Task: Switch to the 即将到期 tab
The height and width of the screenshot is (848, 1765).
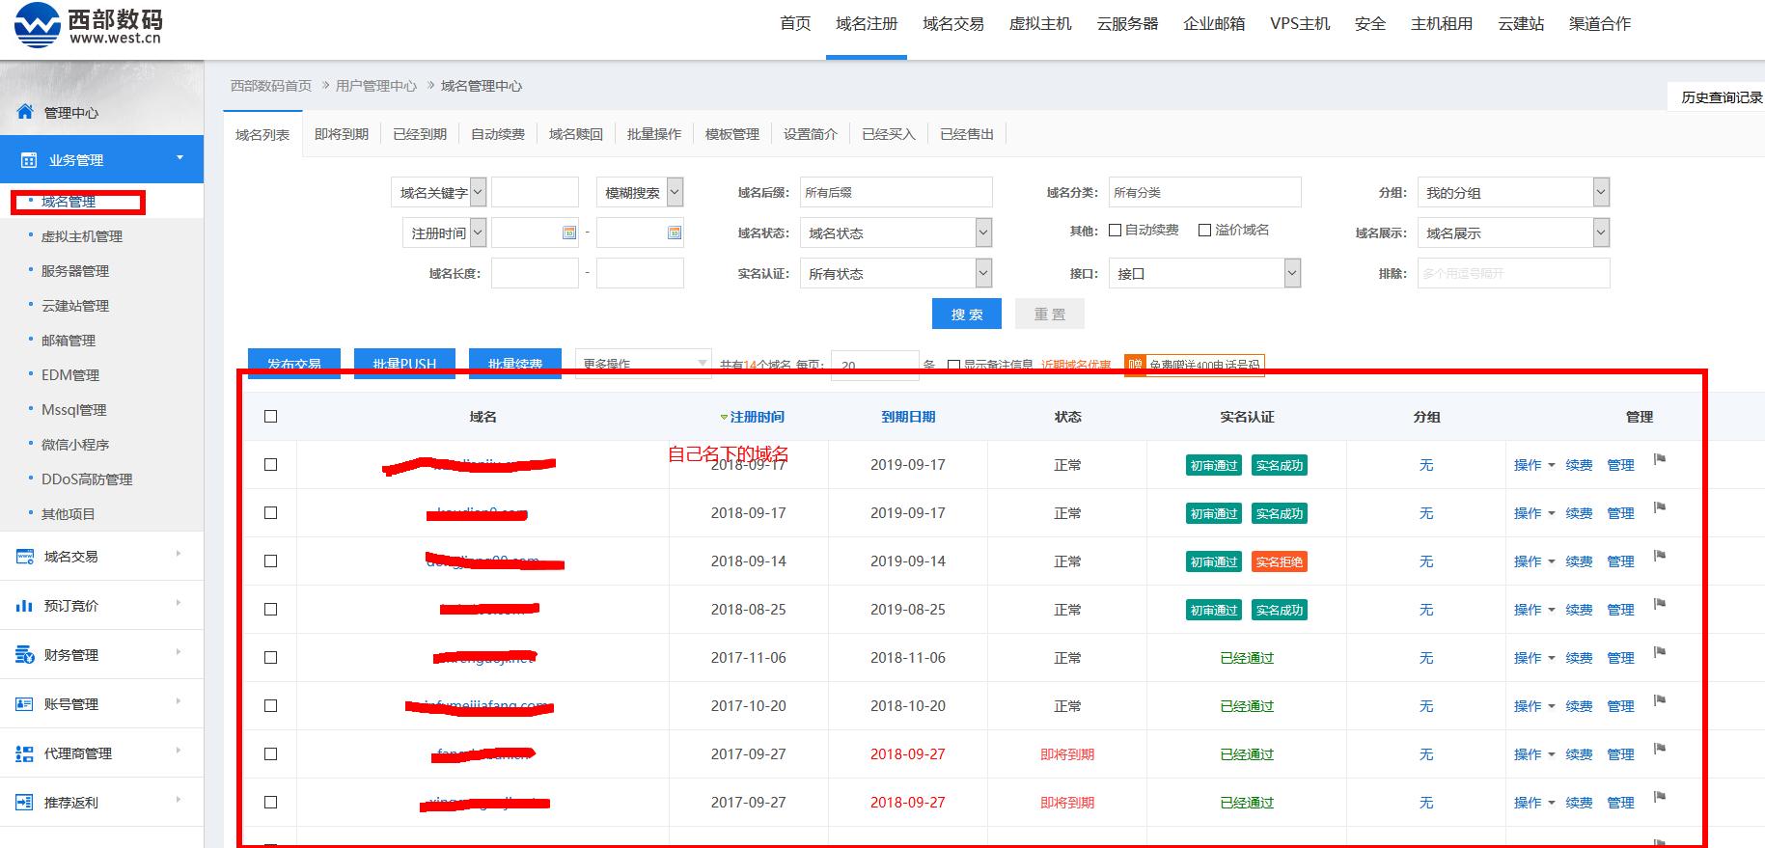Action: point(342,134)
